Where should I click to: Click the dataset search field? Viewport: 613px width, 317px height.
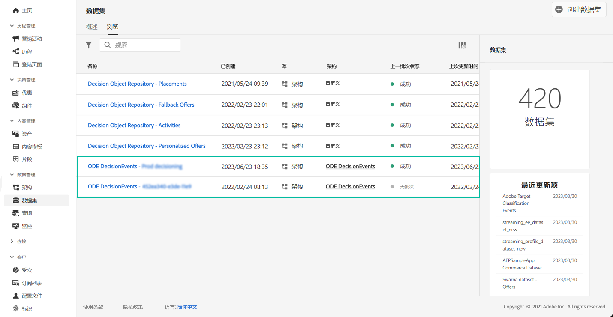click(140, 45)
